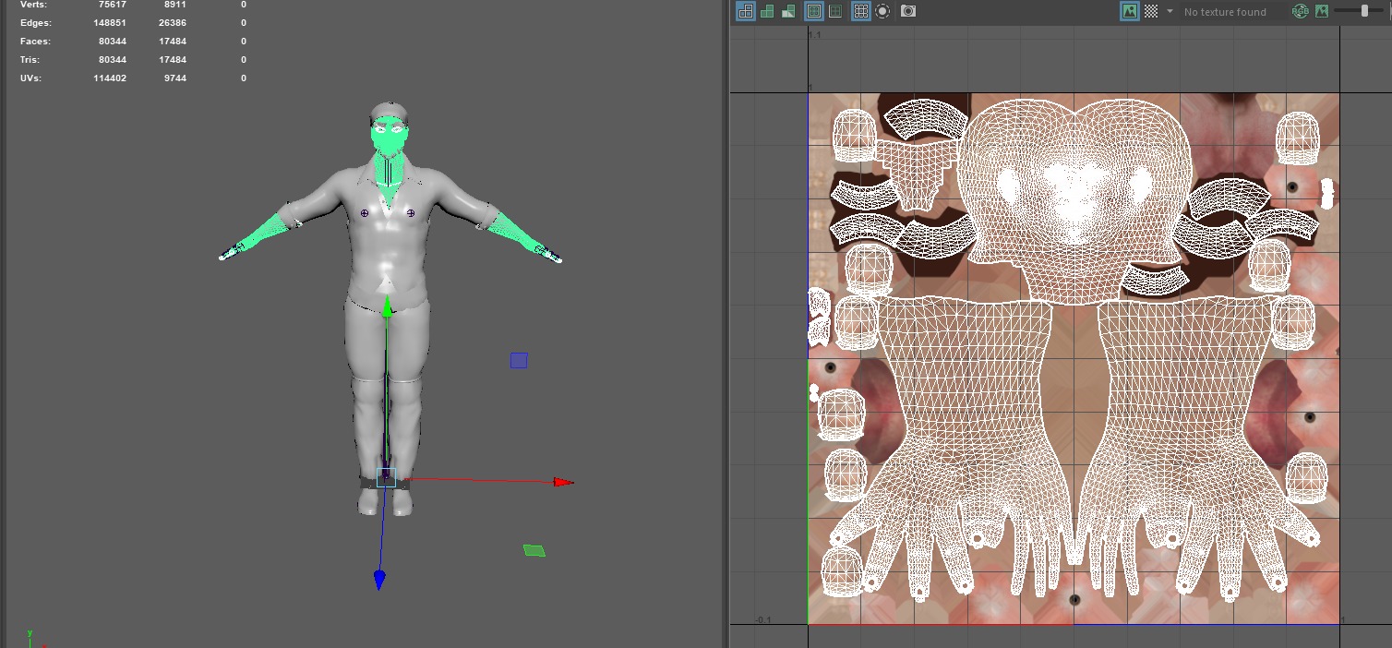Click the blue plane handle of manipulator
The width and height of the screenshot is (1392, 648).
point(519,360)
